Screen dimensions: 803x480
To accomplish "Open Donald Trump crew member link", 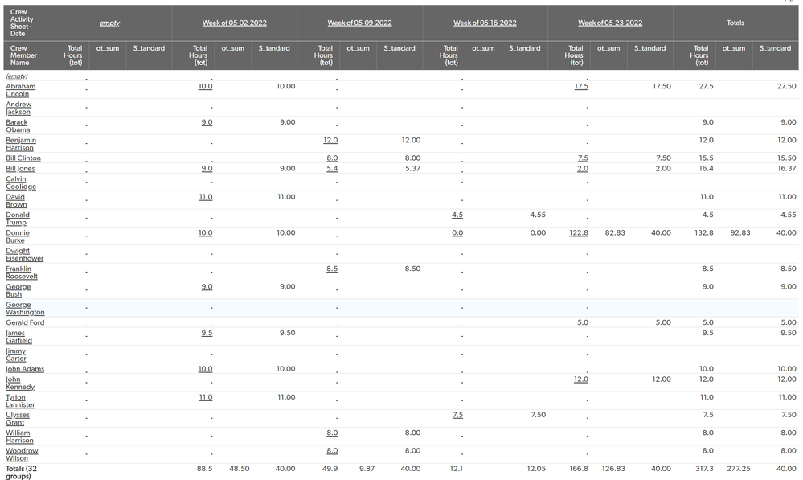I will click(x=18, y=219).
